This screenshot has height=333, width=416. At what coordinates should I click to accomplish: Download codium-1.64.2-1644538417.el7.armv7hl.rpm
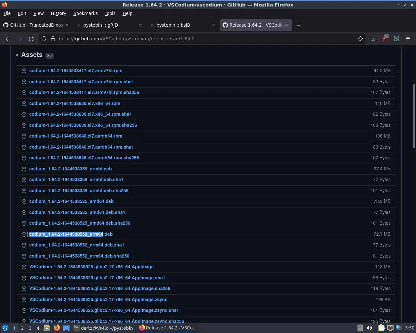coord(76,71)
